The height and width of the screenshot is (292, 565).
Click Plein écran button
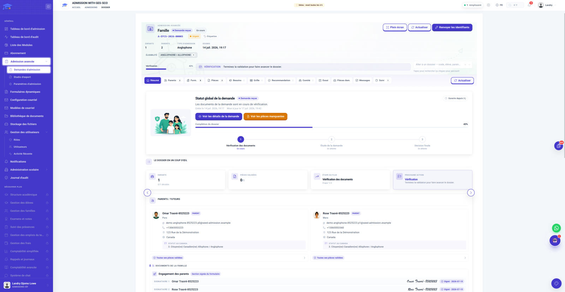[395, 27]
